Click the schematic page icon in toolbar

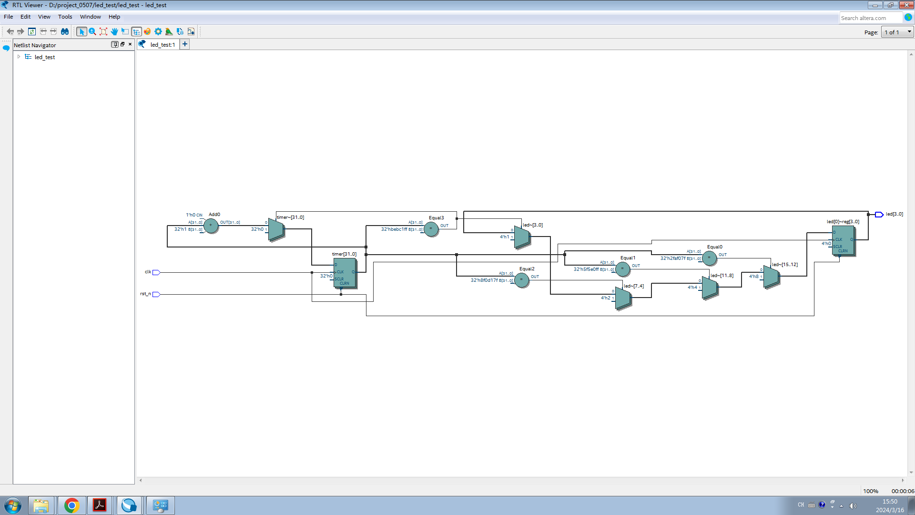[x=191, y=31]
